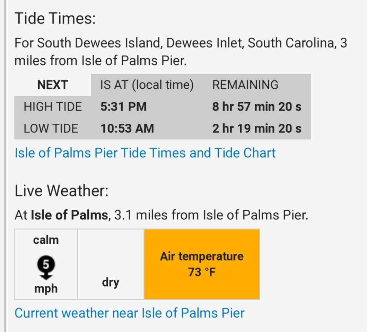Screen dimensions: 367x332
Task: Select the NEXT column header
Action: pyautogui.click(x=53, y=85)
